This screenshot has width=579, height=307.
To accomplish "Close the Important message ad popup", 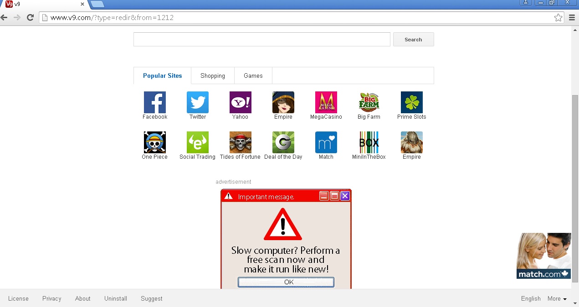I will tap(345, 196).
